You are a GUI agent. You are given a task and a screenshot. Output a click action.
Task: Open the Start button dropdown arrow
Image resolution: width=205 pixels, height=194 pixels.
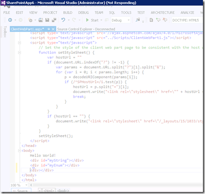pyautogui.click(x=101, y=20)
